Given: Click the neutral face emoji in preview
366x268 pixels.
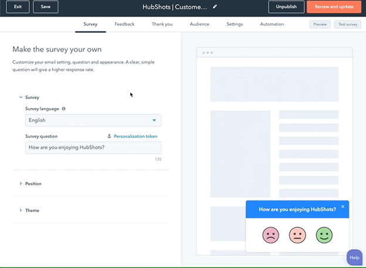Looking at the screenshot, I should click(297, 235).
